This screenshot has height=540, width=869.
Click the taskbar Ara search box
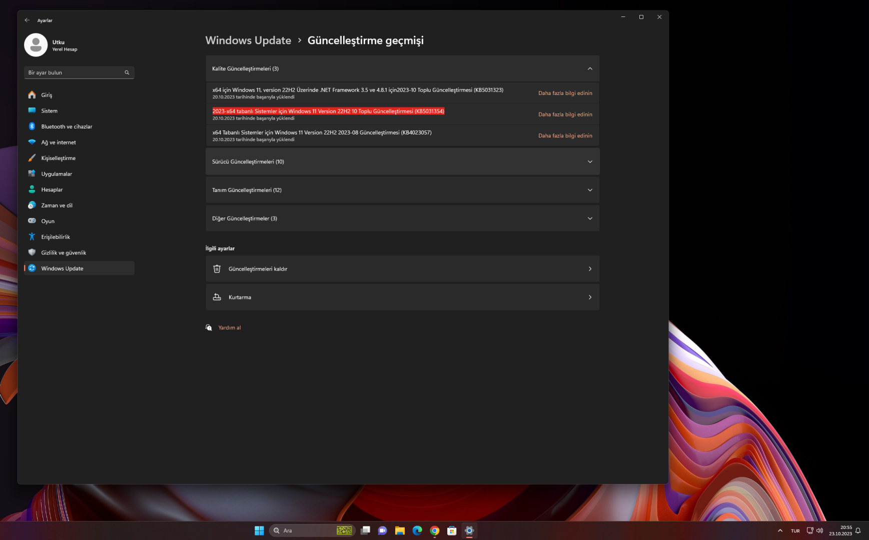coord(313,530)
